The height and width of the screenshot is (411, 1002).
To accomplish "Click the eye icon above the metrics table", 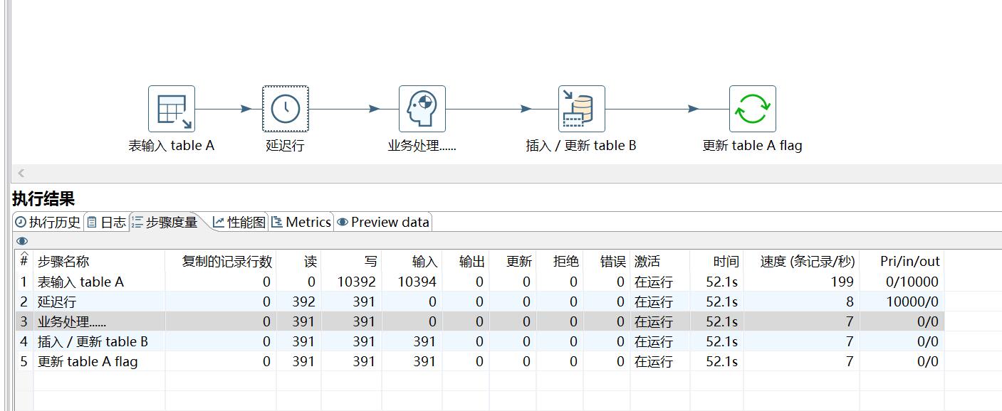I will (22, 241).
